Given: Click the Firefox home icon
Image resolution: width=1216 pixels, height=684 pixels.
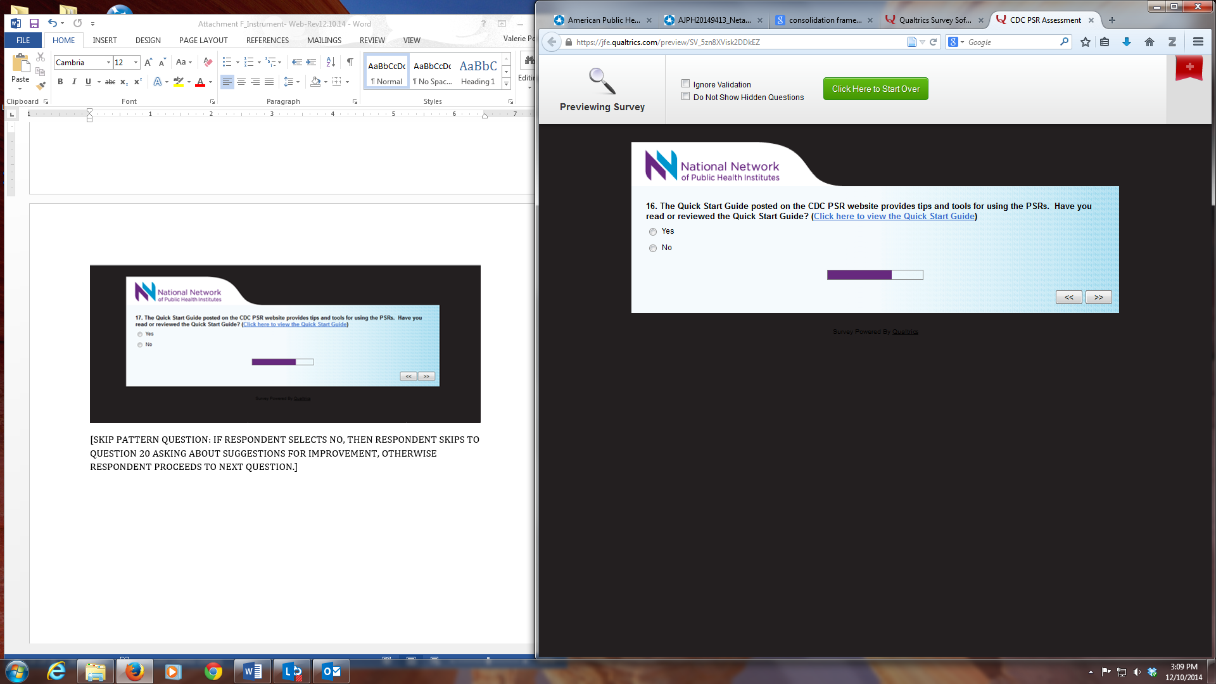Looking at the screenshot, I should [x=1149, y=42].
